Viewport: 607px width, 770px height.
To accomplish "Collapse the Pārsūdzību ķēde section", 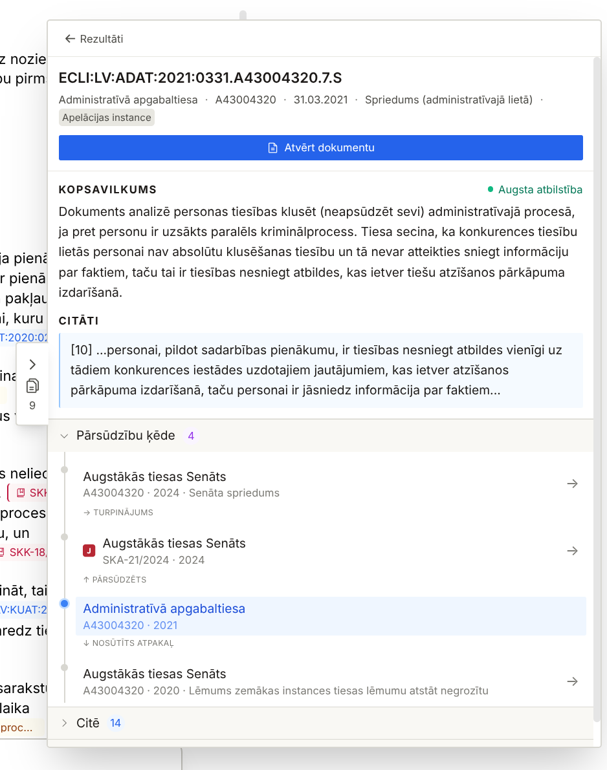I will coord(63,436).
